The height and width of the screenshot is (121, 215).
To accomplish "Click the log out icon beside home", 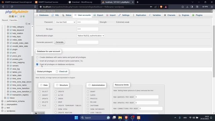I will pyautogui.click(x=13, y=16).
